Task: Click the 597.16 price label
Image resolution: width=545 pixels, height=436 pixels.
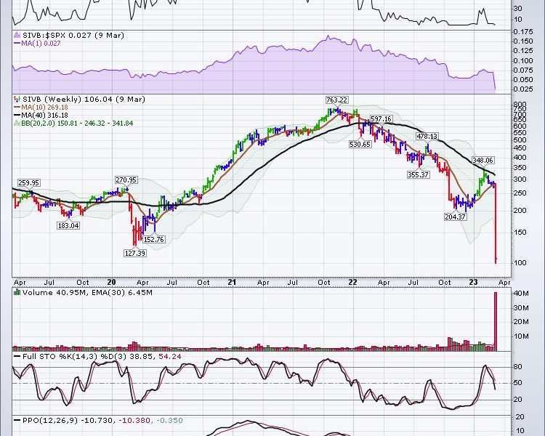Action: [x=381, y=119]
